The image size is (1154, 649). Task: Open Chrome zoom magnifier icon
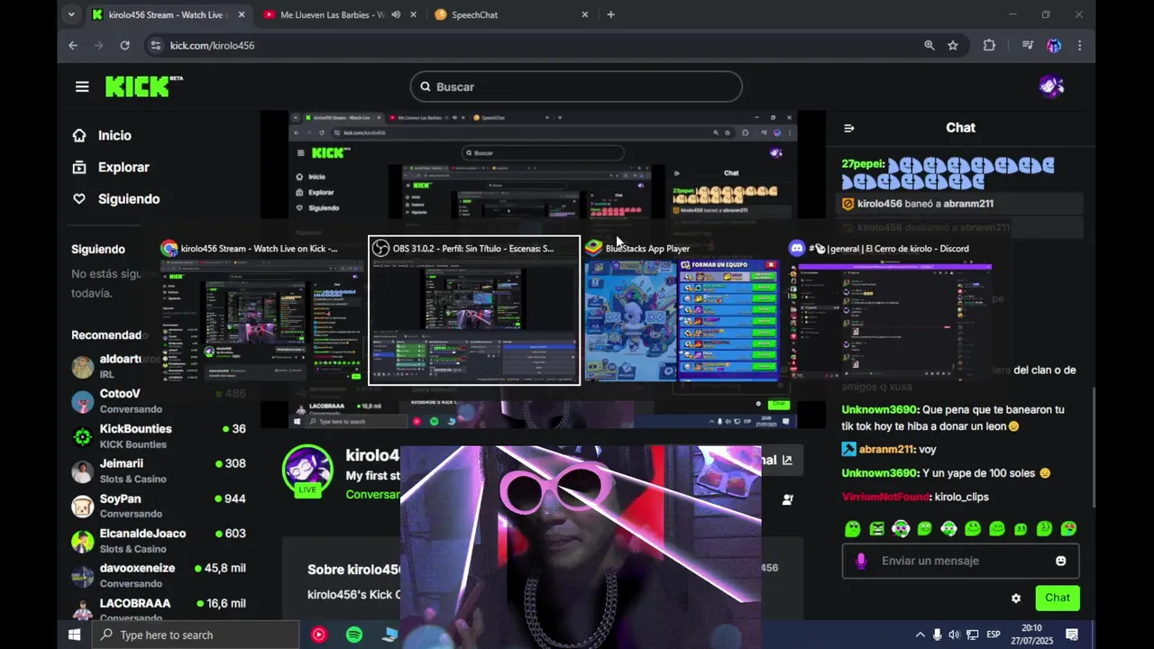(930, 45)
